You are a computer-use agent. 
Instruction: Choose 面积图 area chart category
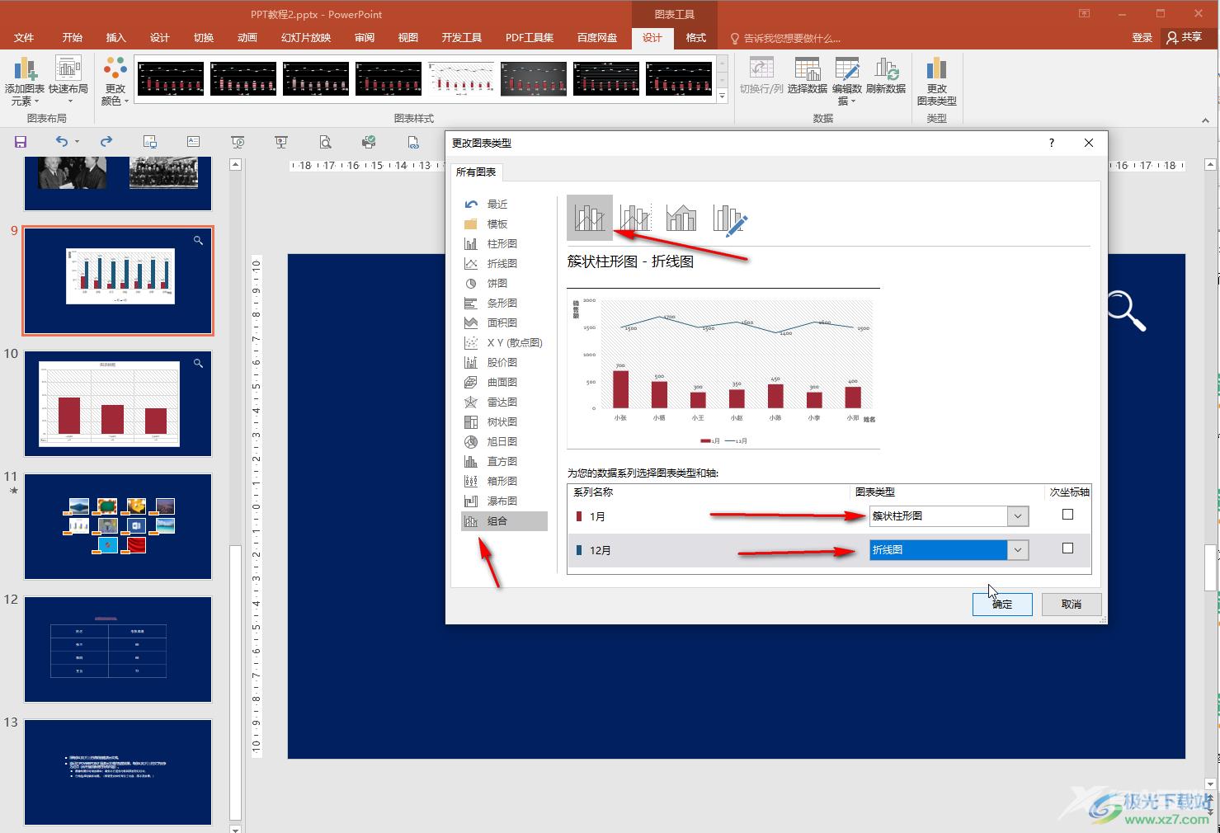tap(504, 322)
